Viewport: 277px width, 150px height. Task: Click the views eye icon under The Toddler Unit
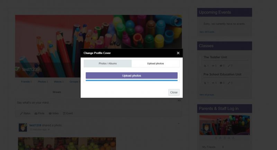tap(213, 66)
